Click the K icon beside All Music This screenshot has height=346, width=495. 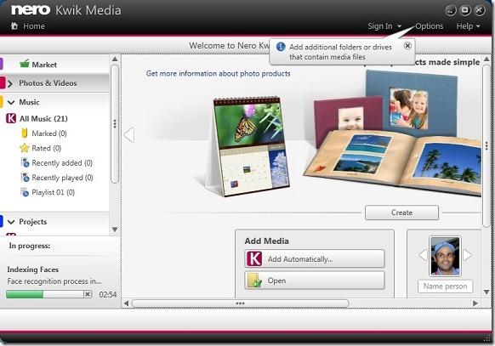(11, 119)
